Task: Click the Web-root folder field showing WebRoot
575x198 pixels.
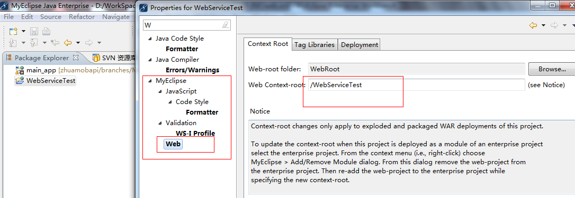Action: (x=417, y=69)
